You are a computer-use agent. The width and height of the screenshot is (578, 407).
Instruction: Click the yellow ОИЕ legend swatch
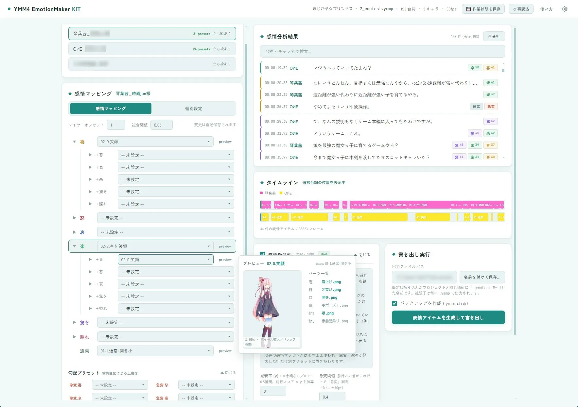281,193
